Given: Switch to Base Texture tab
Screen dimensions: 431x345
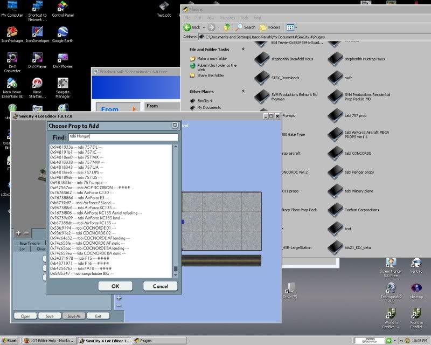Looking at the screenshot, I should 30,244.
